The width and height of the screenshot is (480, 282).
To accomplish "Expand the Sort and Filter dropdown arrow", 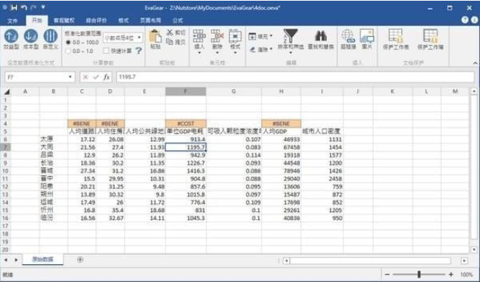I will point(290,53).
